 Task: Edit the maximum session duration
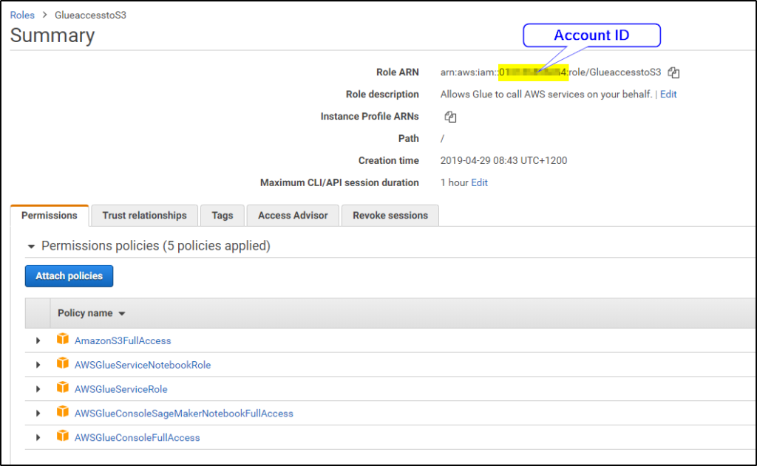pyautogui.click(x=479, y=183)
